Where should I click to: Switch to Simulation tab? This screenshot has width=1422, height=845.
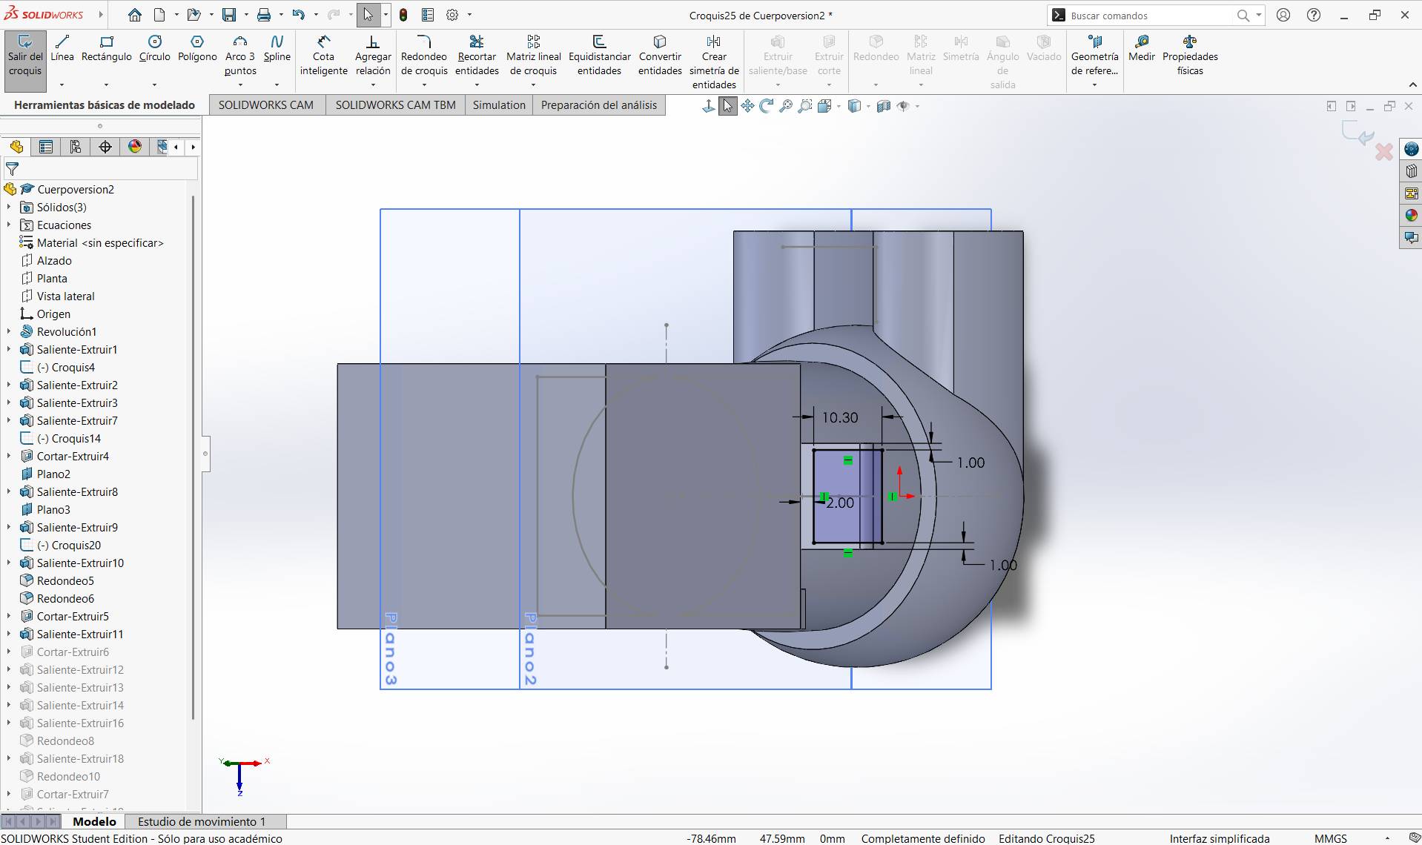tap(499, 105)
